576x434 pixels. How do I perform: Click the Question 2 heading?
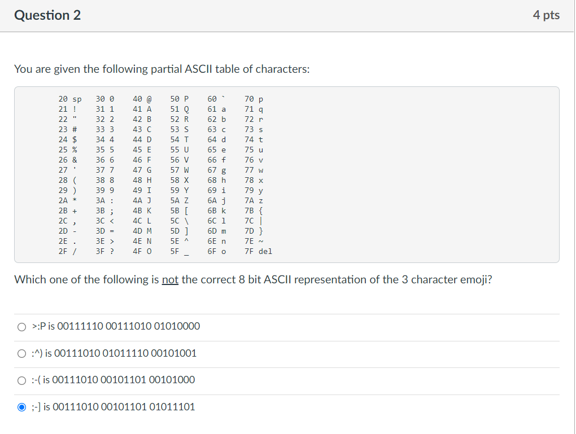click(47, 15)
